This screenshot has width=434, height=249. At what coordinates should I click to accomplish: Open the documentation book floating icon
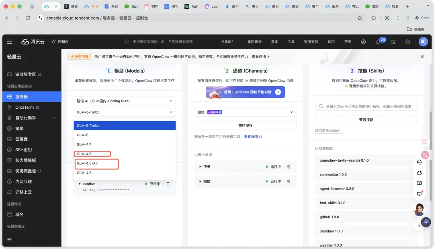tap(419, 183)
